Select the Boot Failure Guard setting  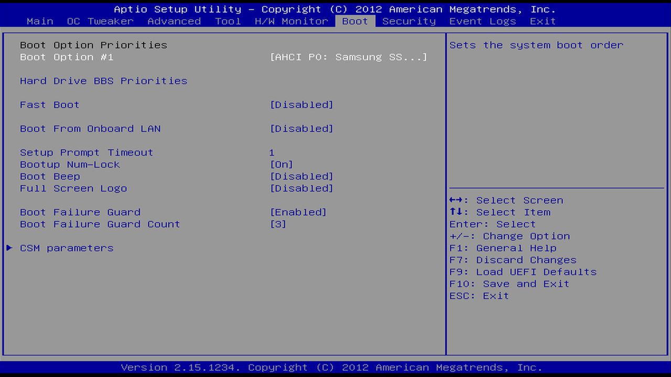point(80,212)
